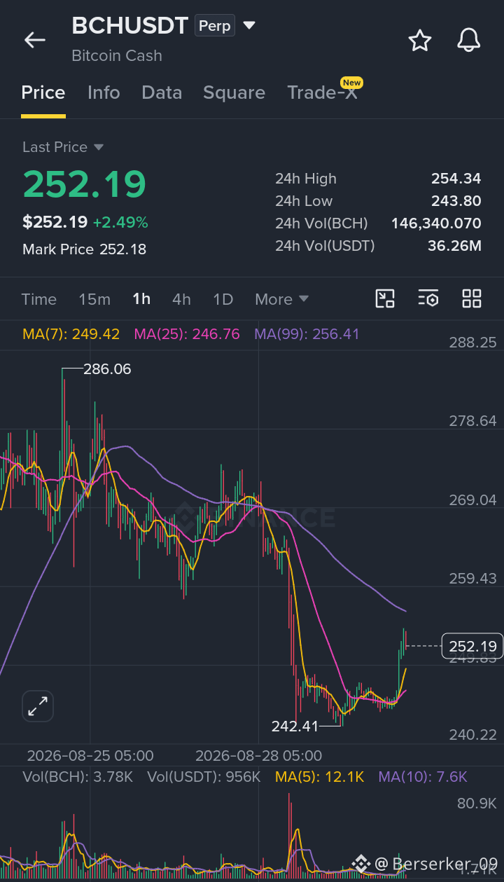
Task: Open the Trade-X tab
Action: (x=322, y=92)
